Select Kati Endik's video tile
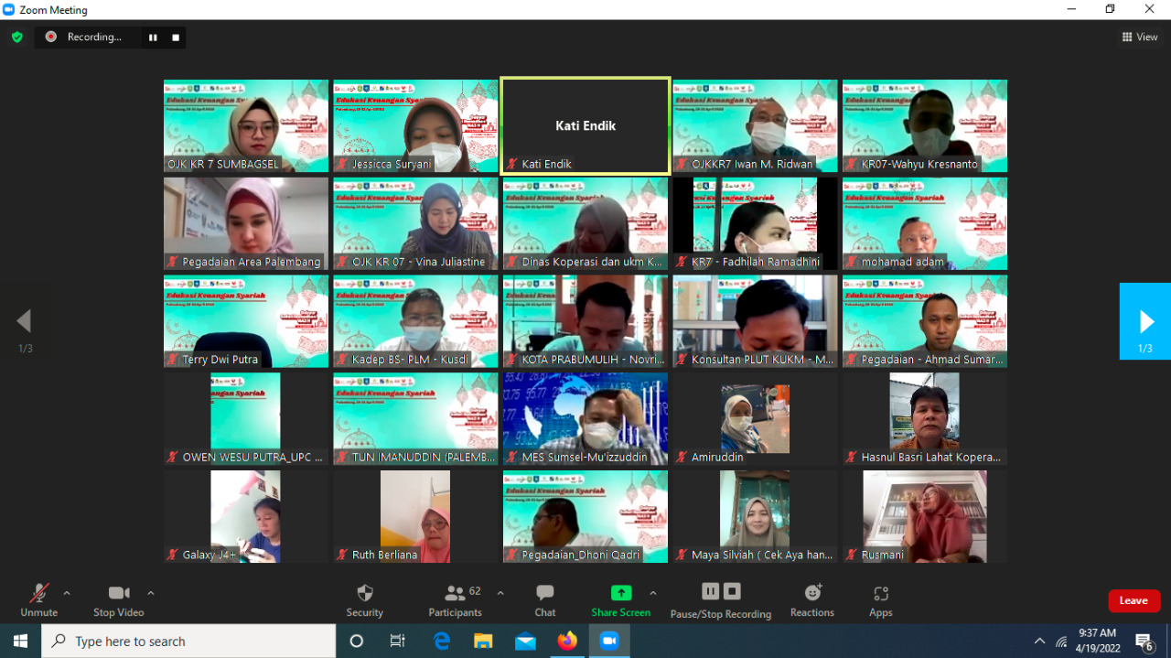The image size is (1171, 658). (x=585, y=126)
